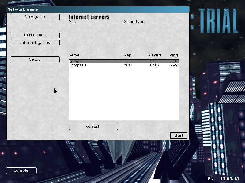The height and width of the screenshot is (183, 245).
Task: Refresh the Internet servers list
Action: coord(93,127)
